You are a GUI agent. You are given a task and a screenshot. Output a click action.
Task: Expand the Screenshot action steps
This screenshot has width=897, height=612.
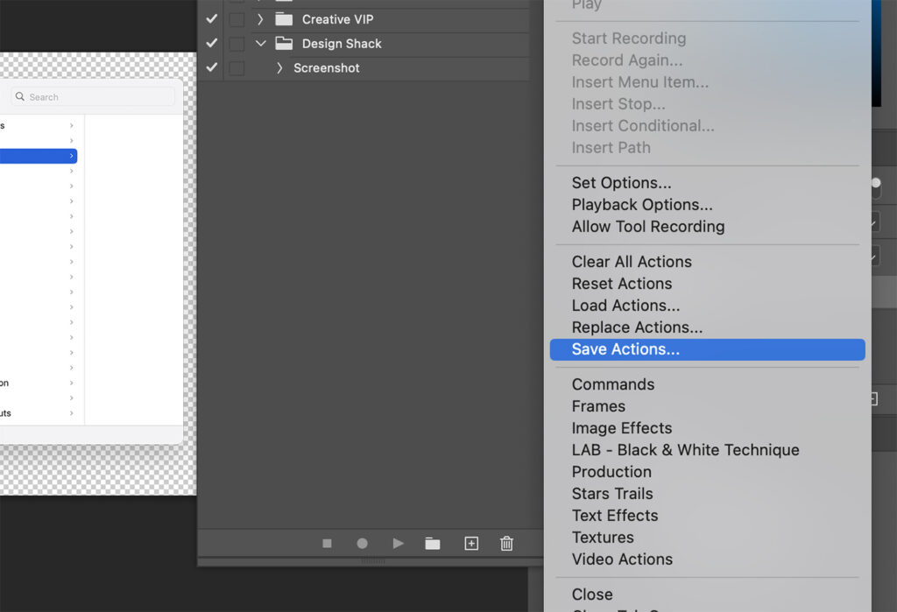point(279,68)
